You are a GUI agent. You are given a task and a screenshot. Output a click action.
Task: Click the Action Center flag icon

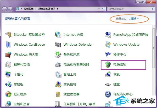pos(108,55)
